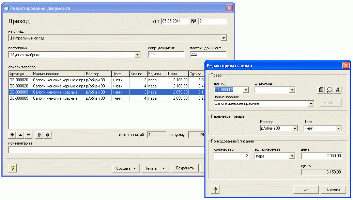Click the plus icon to add item
353x200 pixels.
tap(12, 135)
